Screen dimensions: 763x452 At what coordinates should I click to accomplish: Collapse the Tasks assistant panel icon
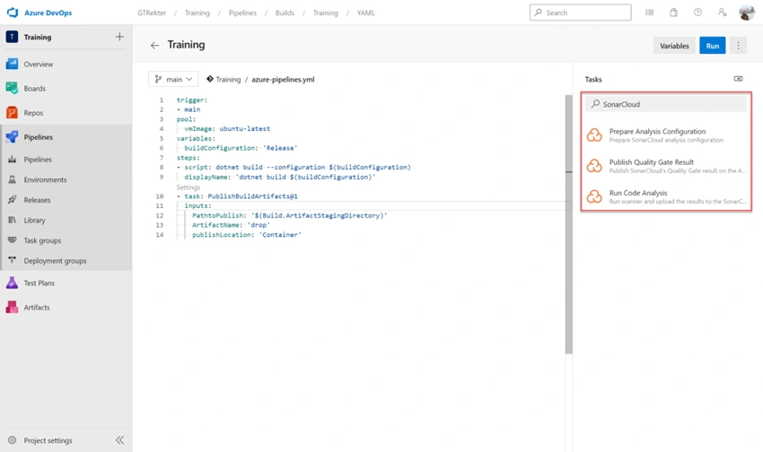(738, 79)
